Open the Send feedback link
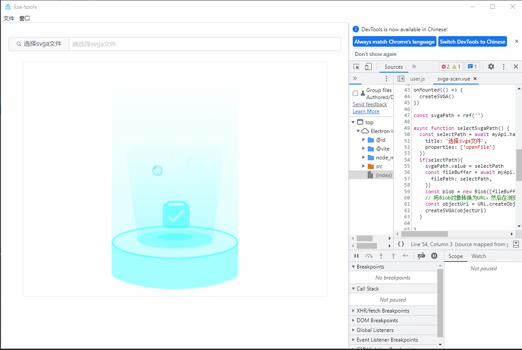The height and width of the screenshot is (350, 522). pos(369,104)
